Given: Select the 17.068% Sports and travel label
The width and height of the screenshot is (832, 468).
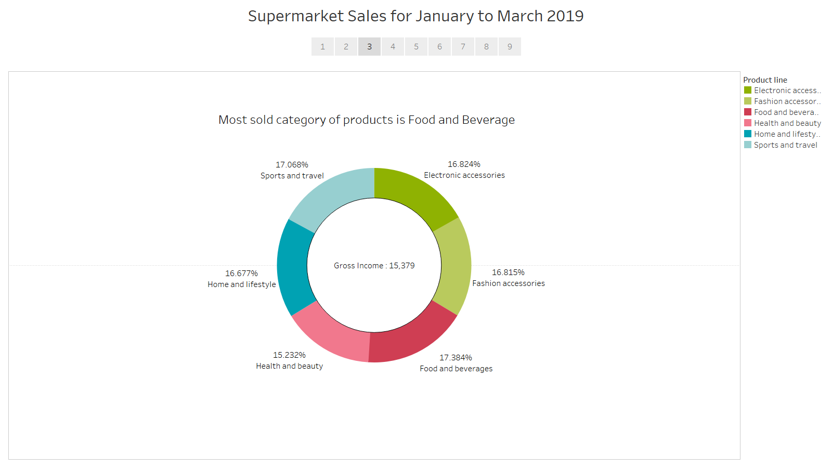Looking at the screenshot, I should click(292, 170).
